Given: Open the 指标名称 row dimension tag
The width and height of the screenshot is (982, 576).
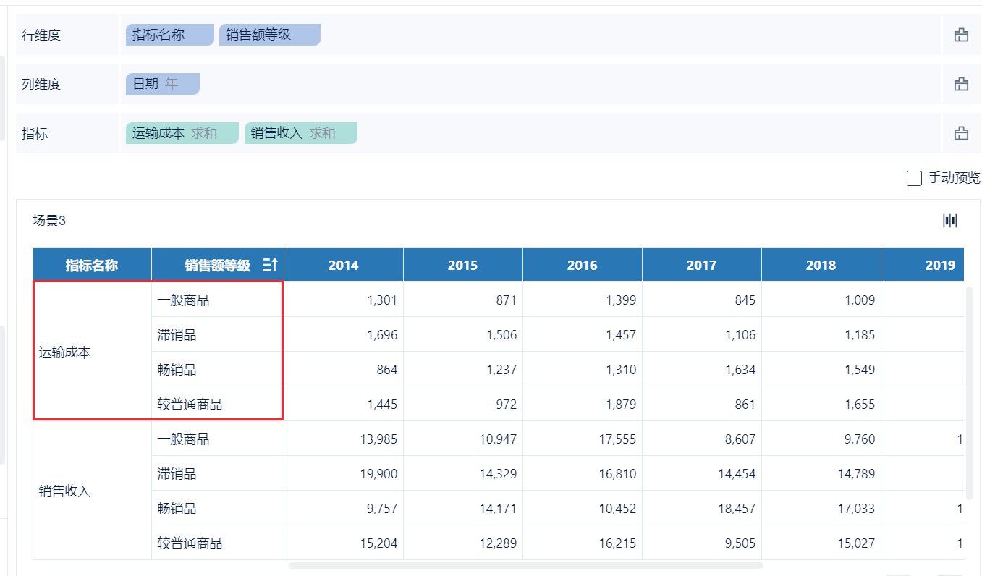Looking at the screenshot, I should point(169,35).
